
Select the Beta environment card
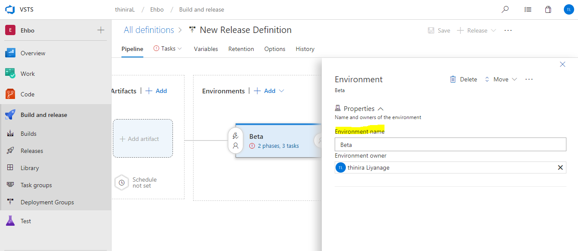point(278,141)
